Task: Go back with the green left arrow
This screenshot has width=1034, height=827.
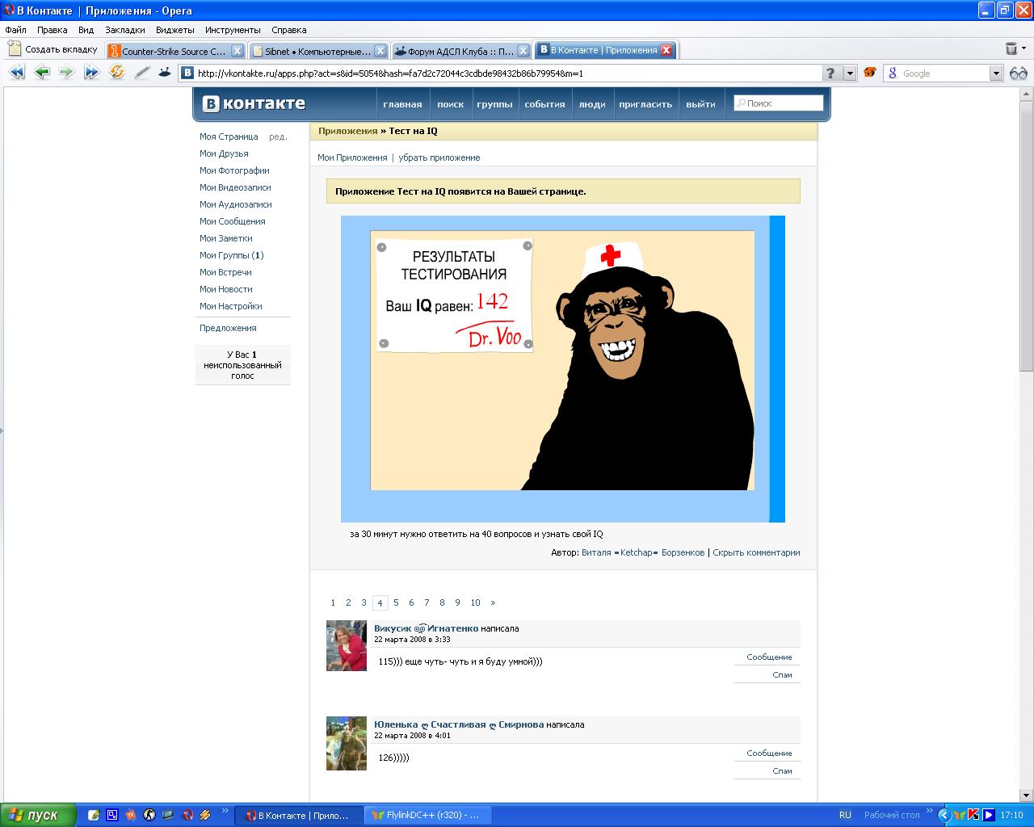Action: 42,73
